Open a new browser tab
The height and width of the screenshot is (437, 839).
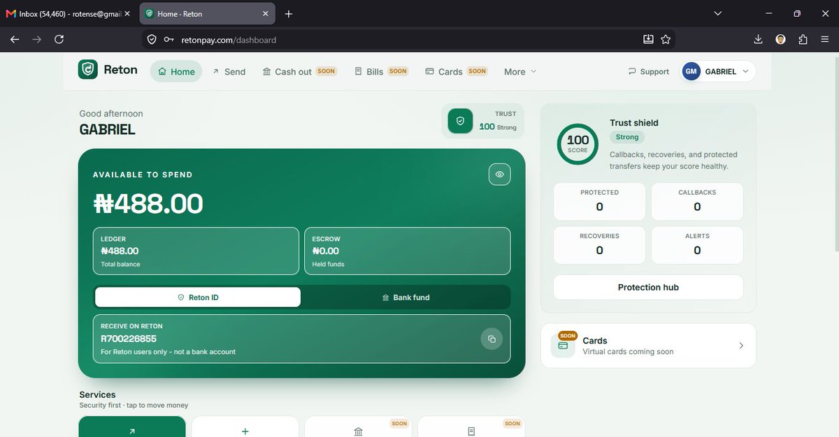click(289, 14)
